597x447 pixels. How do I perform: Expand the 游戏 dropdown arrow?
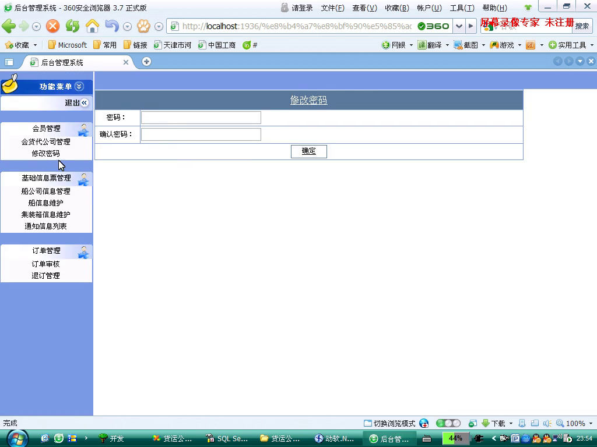coord(519,45)
